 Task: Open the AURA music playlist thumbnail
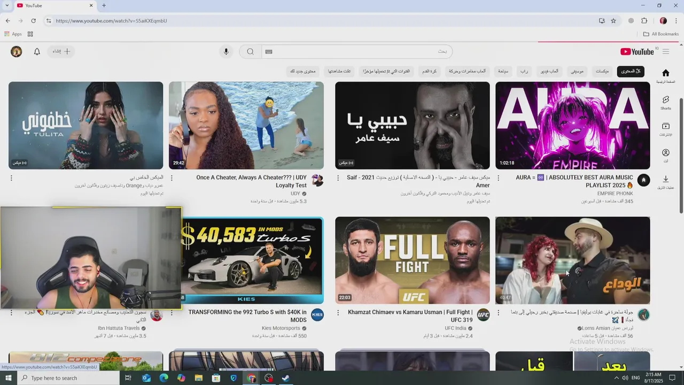(572, 125)
